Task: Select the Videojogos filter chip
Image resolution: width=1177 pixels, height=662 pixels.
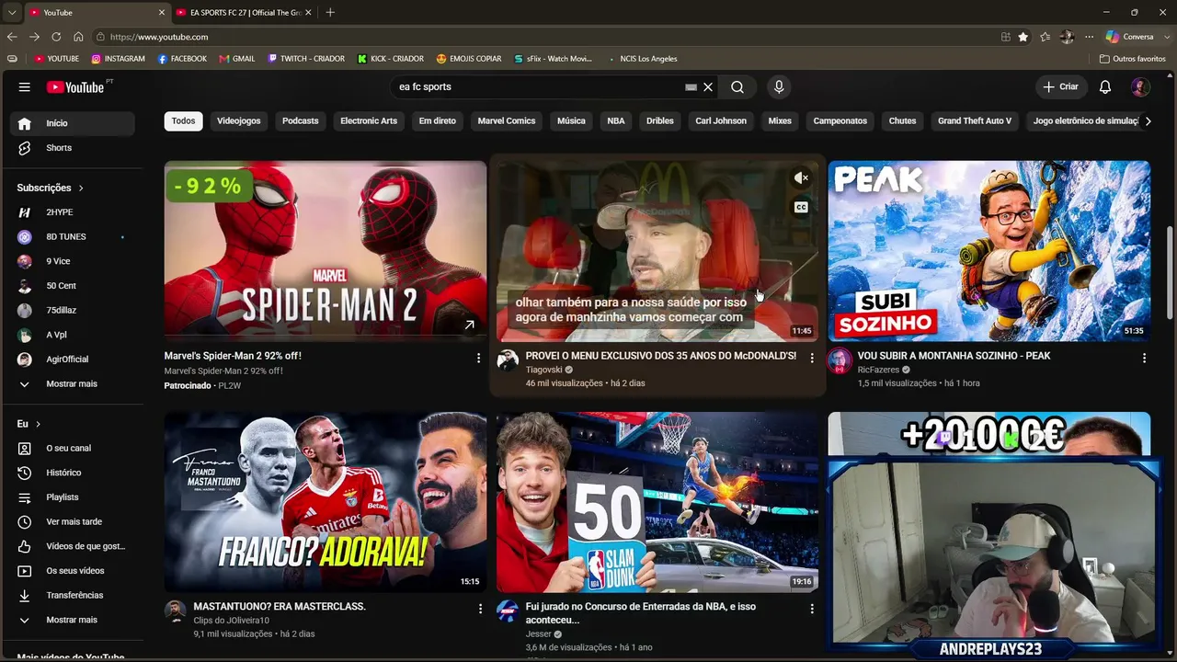Action: tap(239, 121)
